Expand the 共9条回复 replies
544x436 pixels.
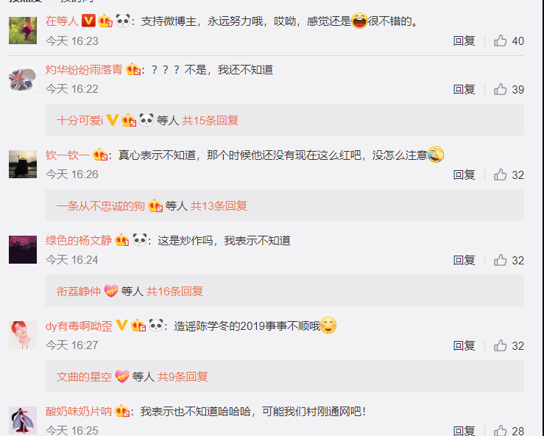click(x=183, y=376)
